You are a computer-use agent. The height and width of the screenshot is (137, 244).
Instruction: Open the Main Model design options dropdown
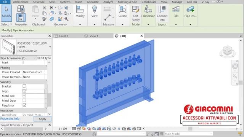188,134
